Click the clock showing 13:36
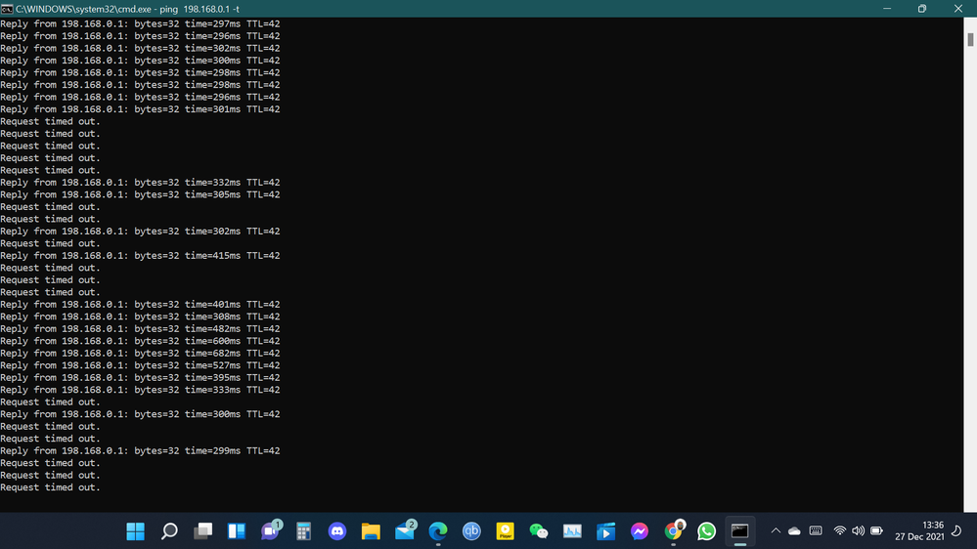 (x=919, y=531)
